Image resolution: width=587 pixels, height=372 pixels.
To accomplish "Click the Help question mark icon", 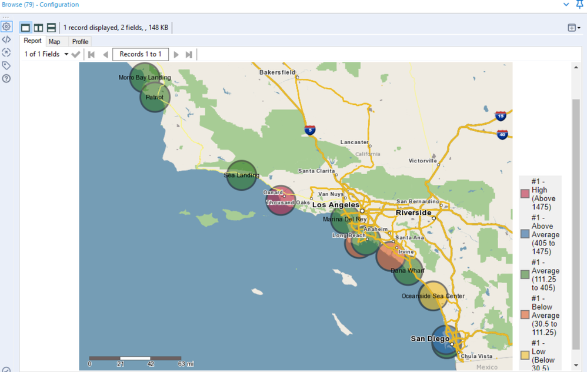I will tap(6, 79).
